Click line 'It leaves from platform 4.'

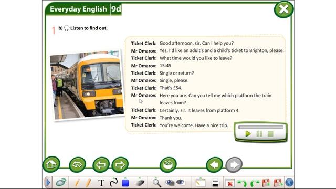[214, 110]
